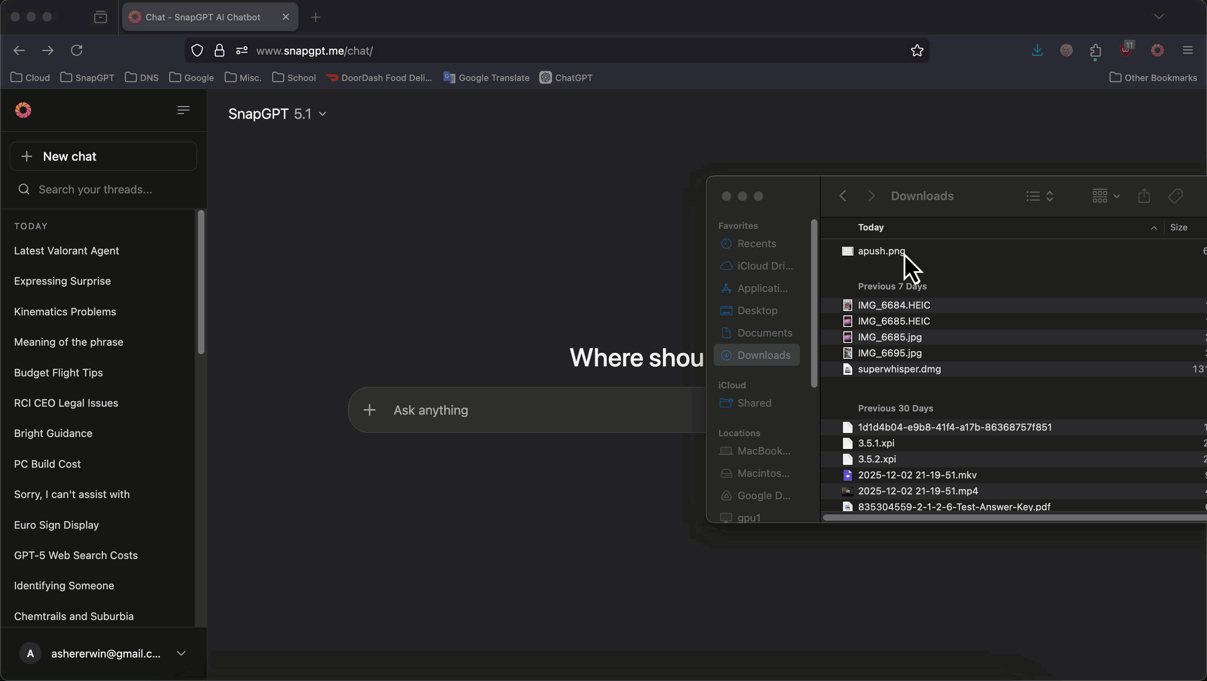Go back in Finder window
1207x681 pixels.
[843, 196]
